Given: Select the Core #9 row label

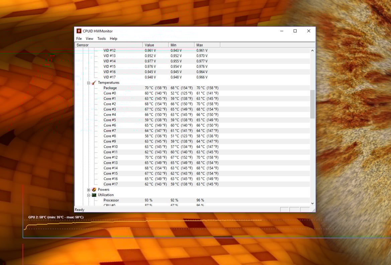Looking at the screenshot, I should pos(110,142).
